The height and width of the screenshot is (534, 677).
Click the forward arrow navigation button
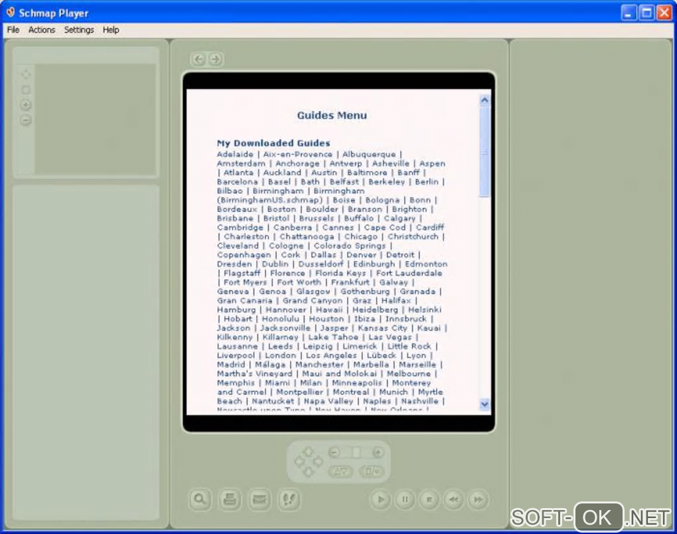[216, 59]
